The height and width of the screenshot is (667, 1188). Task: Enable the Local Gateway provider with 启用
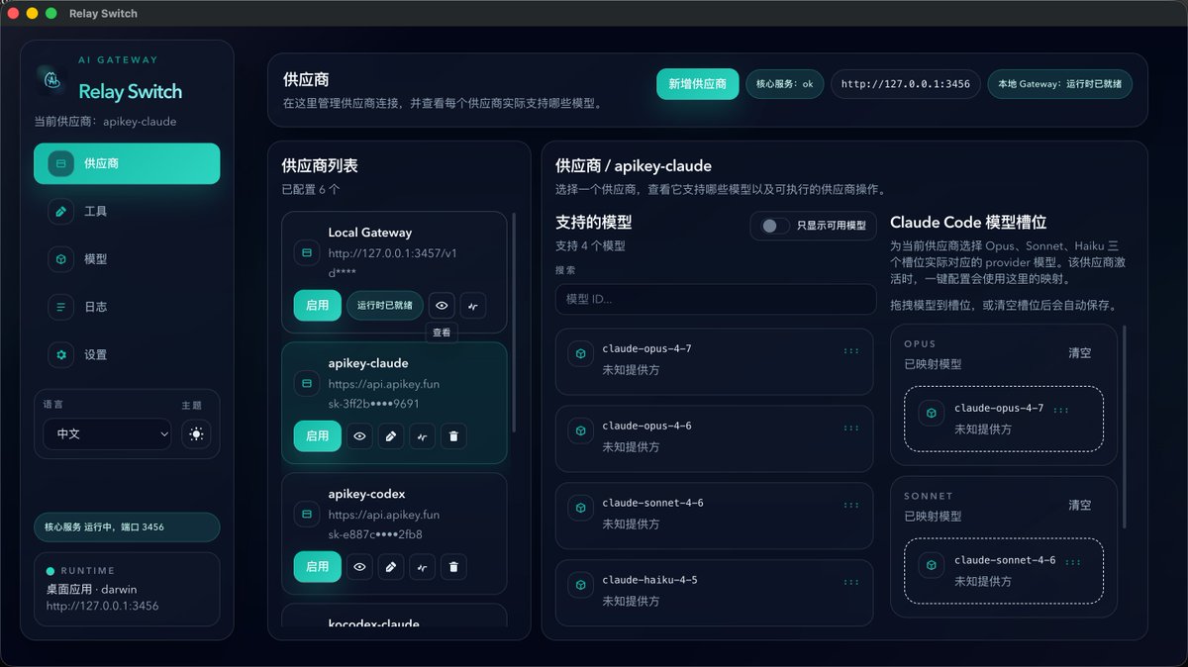318,306
